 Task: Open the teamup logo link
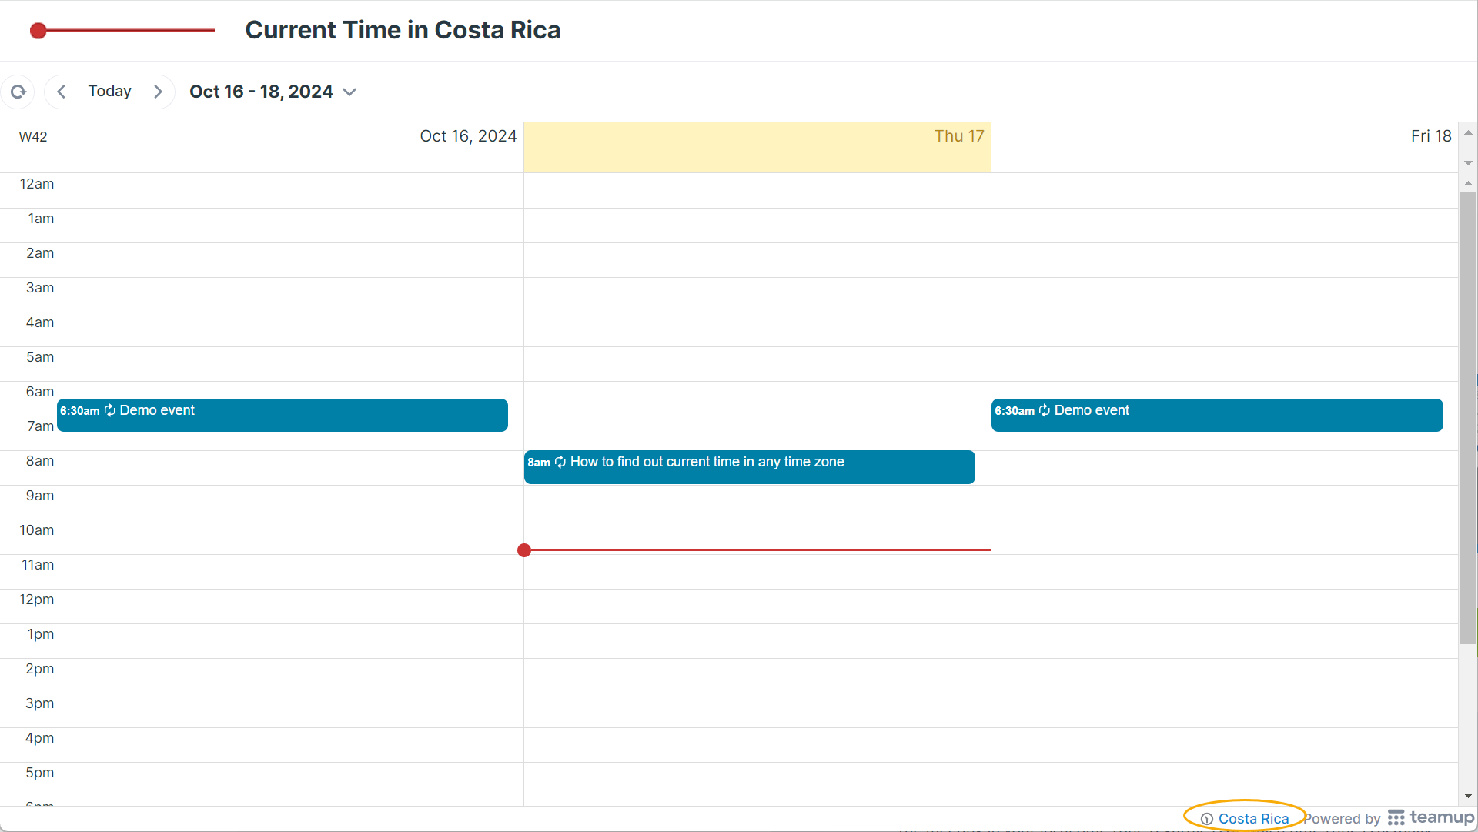[1431, 817]
